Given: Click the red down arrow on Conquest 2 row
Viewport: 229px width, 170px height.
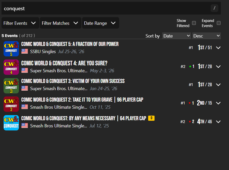Looking at the screenshot, I should pos(189,103).
